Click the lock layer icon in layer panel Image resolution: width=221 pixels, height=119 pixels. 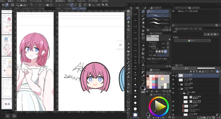tap(200, 72)
